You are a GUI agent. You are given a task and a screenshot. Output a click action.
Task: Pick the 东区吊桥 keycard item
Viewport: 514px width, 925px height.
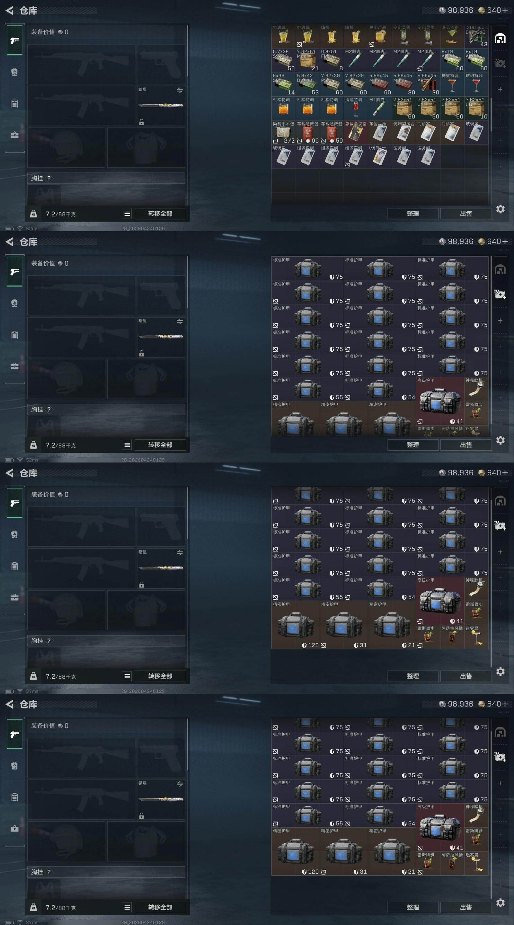(380, 133)
